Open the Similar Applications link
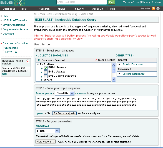 pos(14,25)
